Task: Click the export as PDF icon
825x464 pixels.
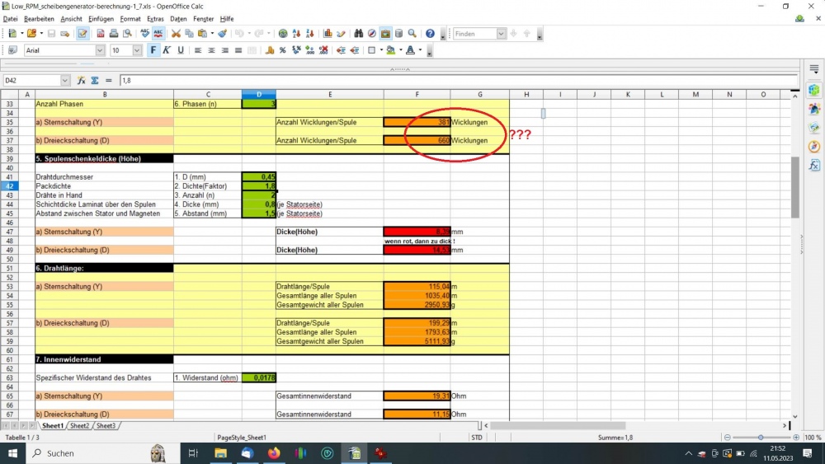Action: [101, 34]
